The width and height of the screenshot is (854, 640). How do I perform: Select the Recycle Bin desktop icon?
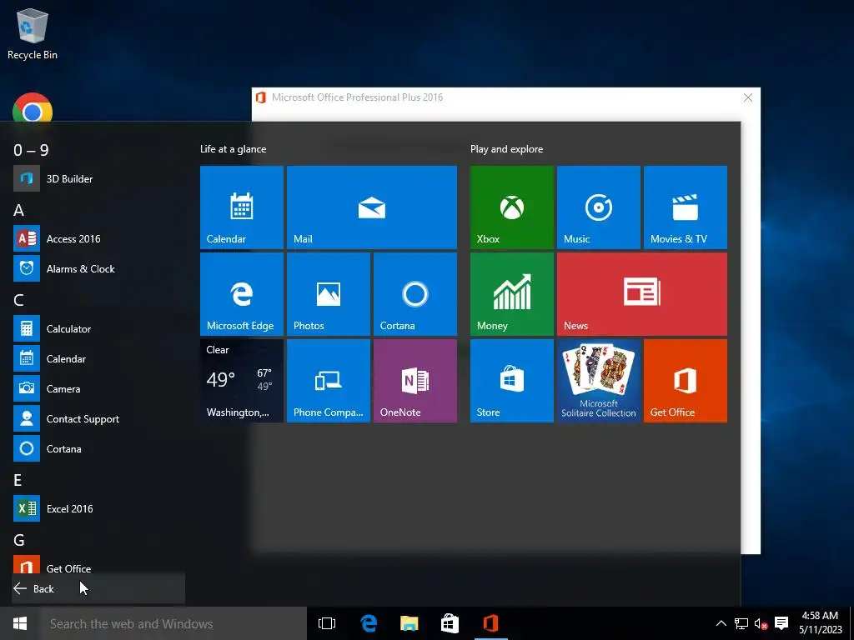33,33
